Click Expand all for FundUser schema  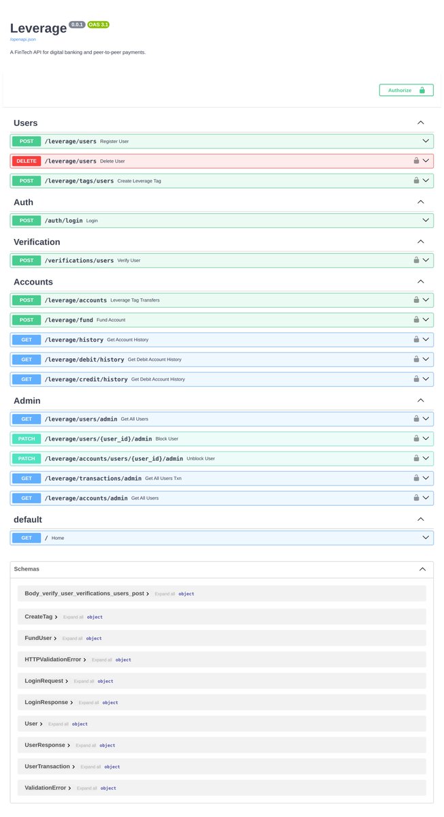coord(72,639)
